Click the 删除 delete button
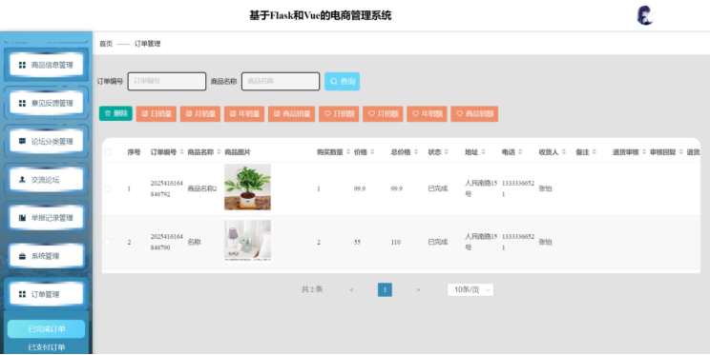This screenshot has width=710, height=355. 115,113
